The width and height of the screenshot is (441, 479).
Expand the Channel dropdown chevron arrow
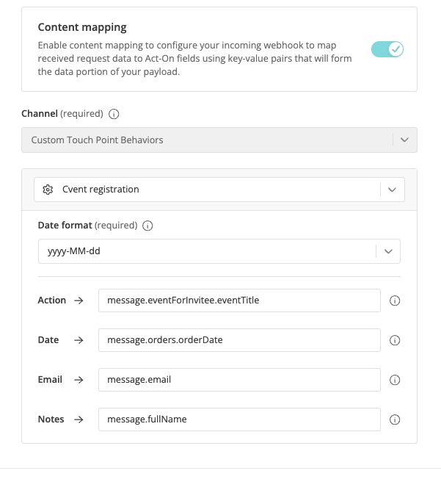pos(404,140)
